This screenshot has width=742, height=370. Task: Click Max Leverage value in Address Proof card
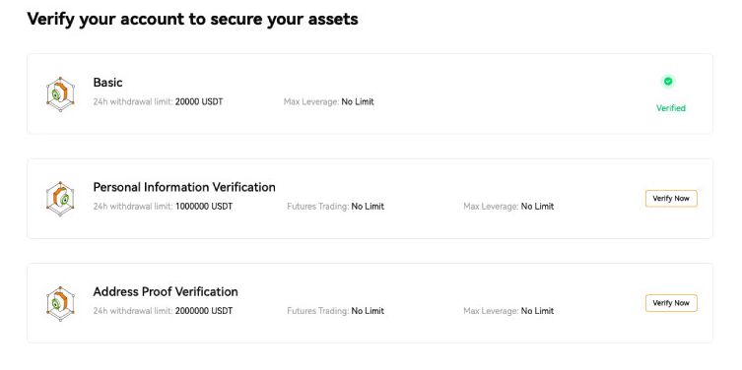pos(537,311)
